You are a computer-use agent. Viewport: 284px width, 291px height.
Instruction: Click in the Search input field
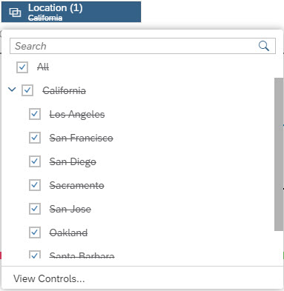[142, 46]
